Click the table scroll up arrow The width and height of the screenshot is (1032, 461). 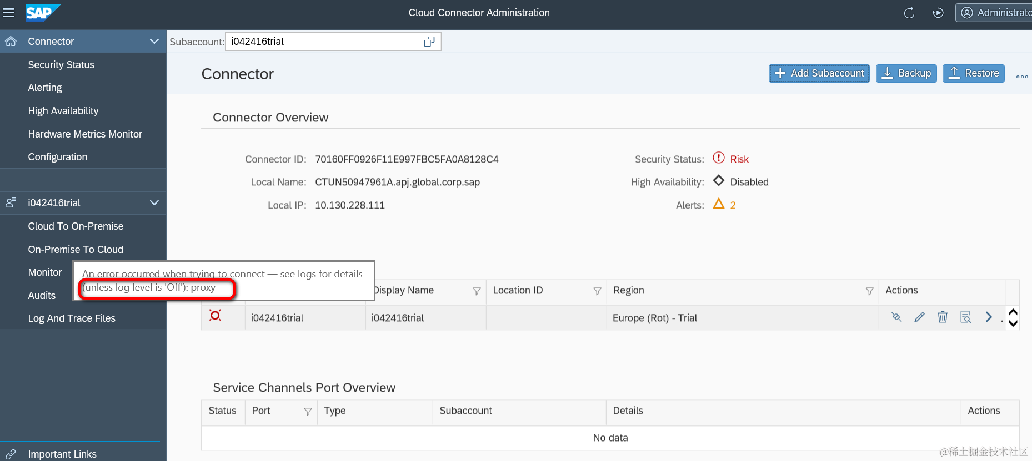pos(1013,312)
